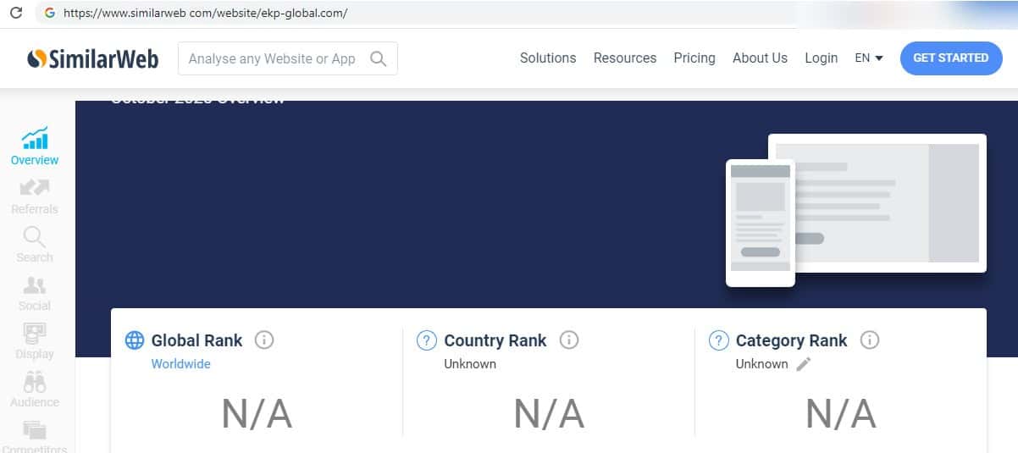Click the Global Rank heading text
The width and height of the screenshot is (1018, 453).
tap(197, 340)
